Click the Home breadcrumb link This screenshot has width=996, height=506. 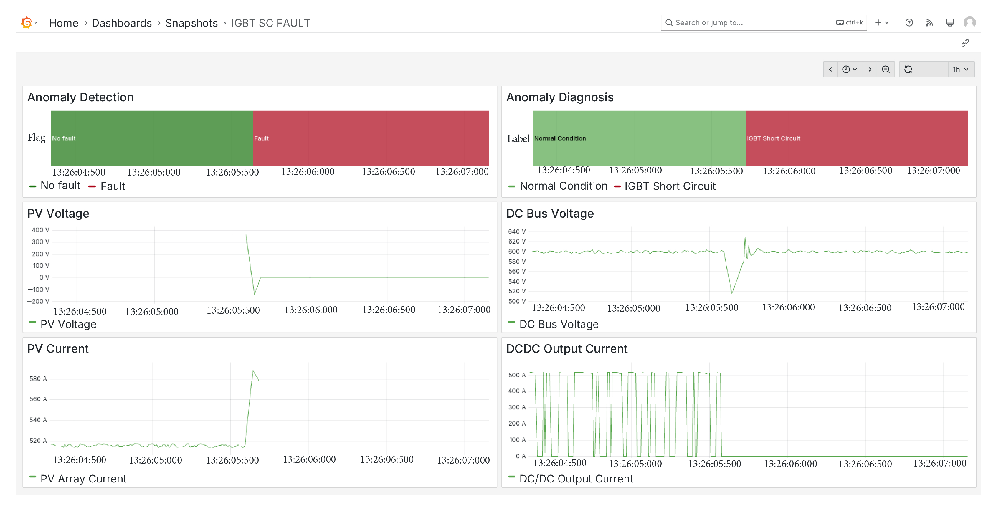click(x=63, y=23)
